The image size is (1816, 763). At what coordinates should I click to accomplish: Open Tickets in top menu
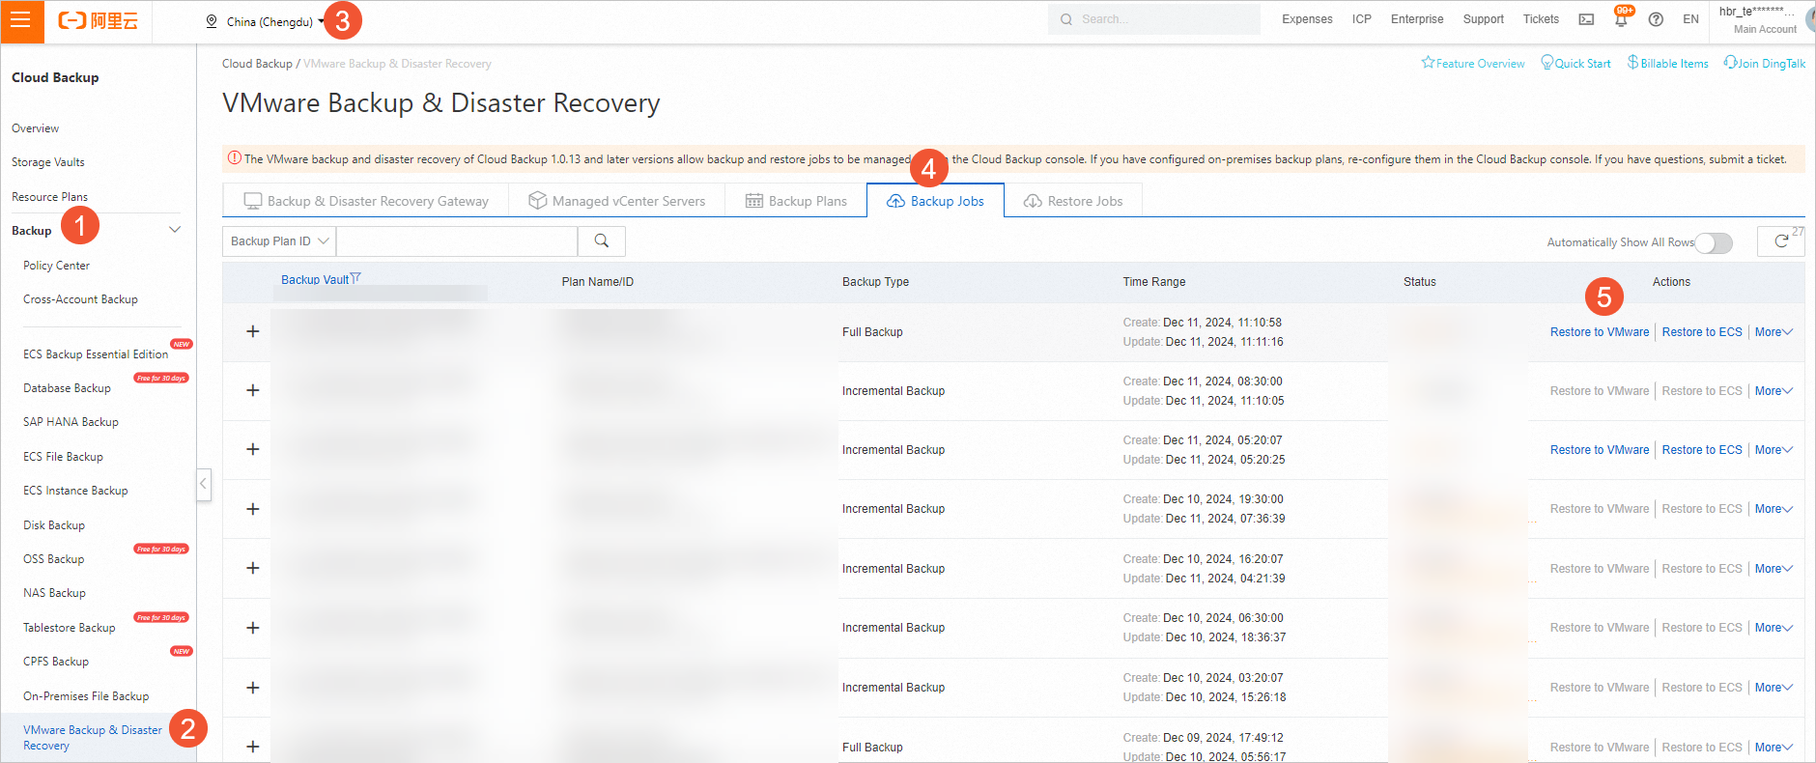click(x=1541, y=19)
